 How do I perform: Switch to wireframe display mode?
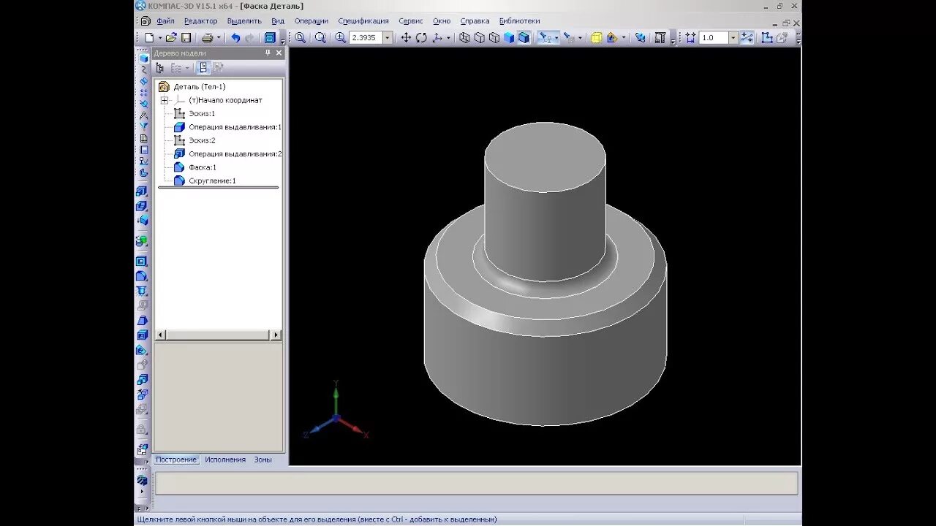464,37
